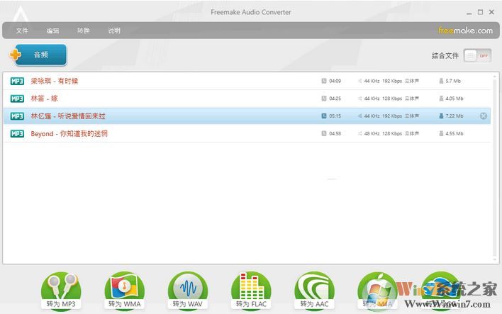Click the audio settings of the 04:09 track
502x314 pixels.
tap(389, 81)
